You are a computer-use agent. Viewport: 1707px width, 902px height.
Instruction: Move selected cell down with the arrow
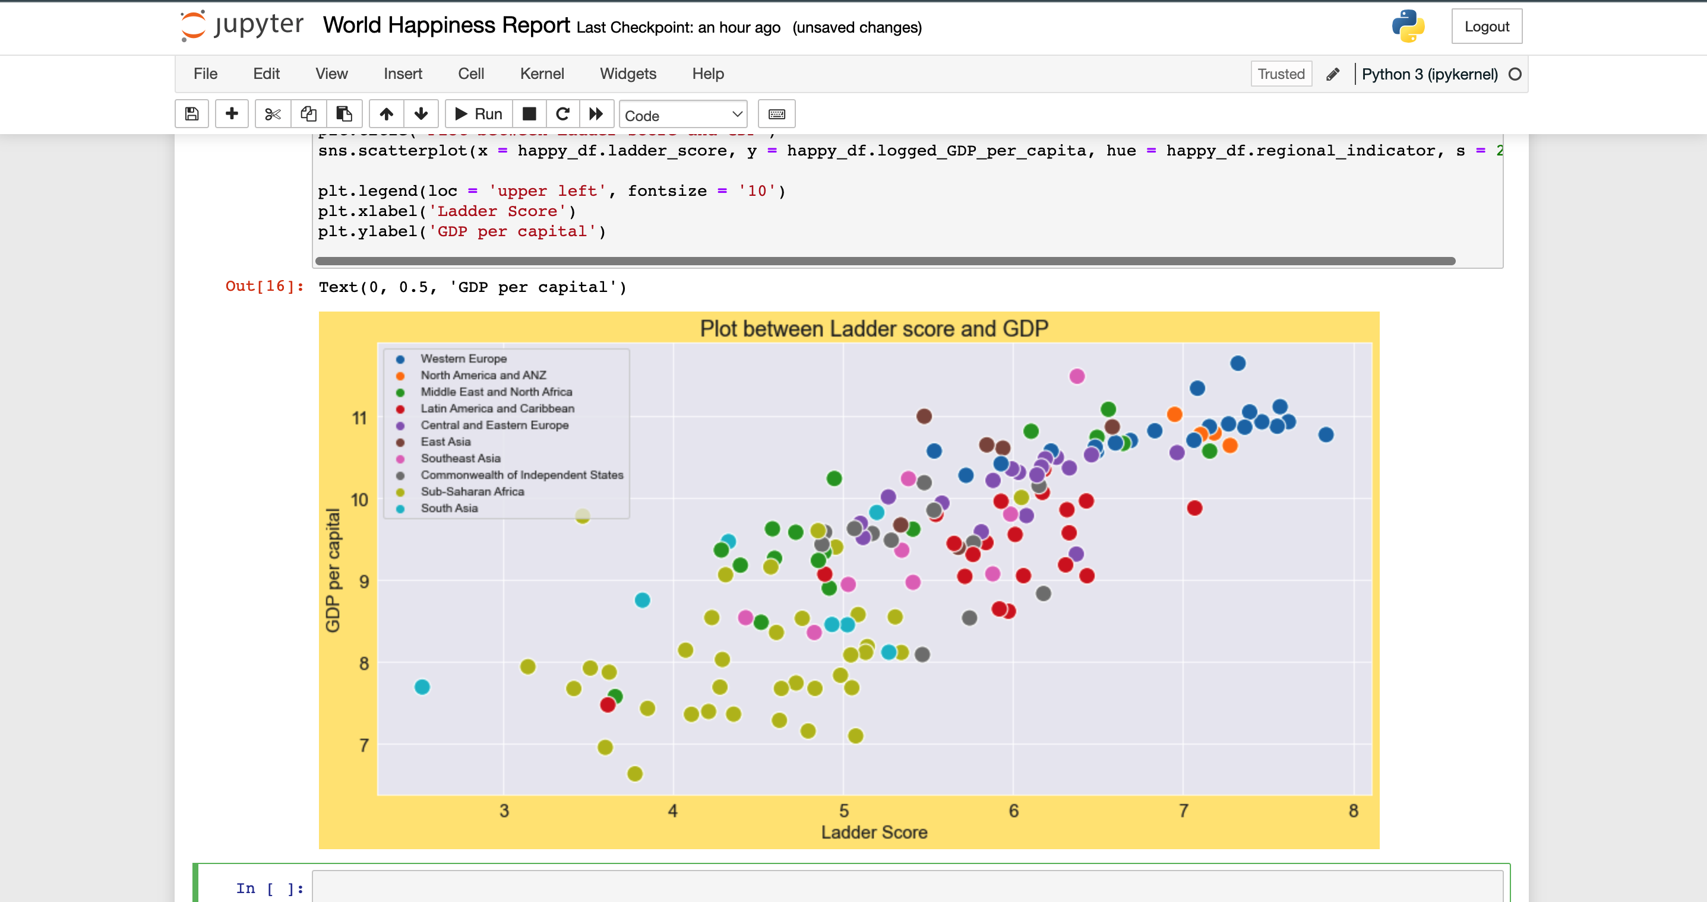click(x=421, y=114)
